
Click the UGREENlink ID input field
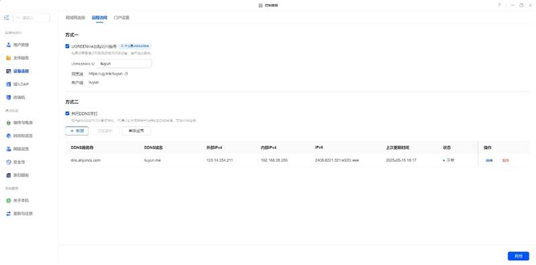click(x=125, y=64)
